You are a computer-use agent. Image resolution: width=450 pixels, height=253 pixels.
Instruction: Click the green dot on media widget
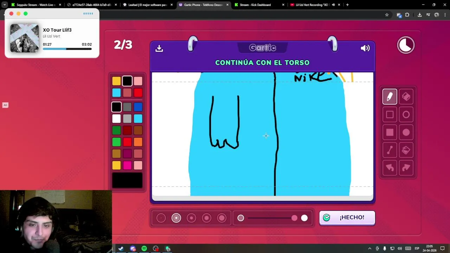[26, 13]
